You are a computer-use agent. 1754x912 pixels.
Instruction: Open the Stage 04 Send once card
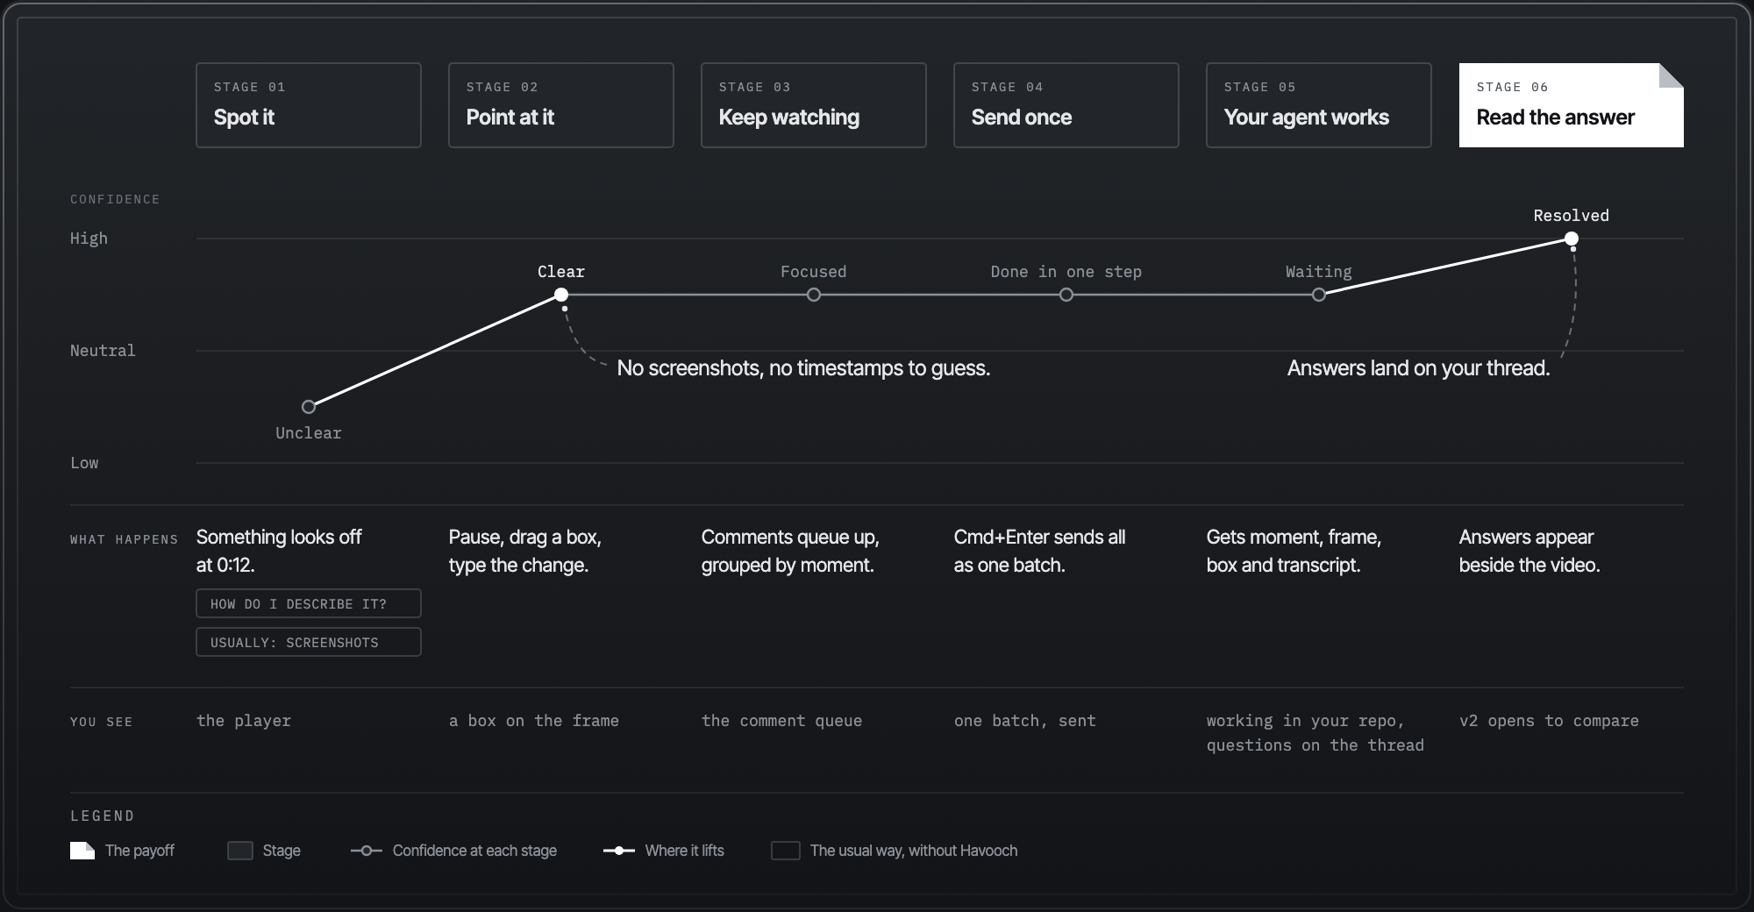coord(1066,105)
